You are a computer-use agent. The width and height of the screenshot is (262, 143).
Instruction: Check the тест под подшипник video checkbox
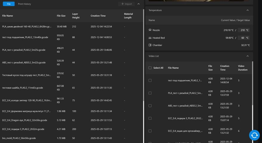150,81
